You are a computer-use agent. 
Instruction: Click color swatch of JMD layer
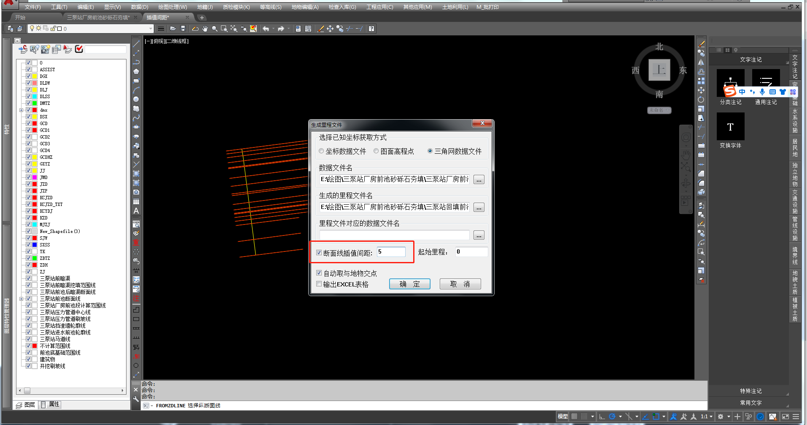(x=35, y=177)
